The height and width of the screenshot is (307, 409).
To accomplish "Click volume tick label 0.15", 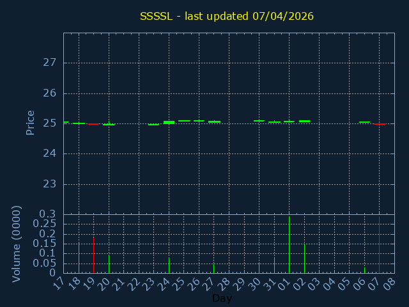I will pos(45,244).
